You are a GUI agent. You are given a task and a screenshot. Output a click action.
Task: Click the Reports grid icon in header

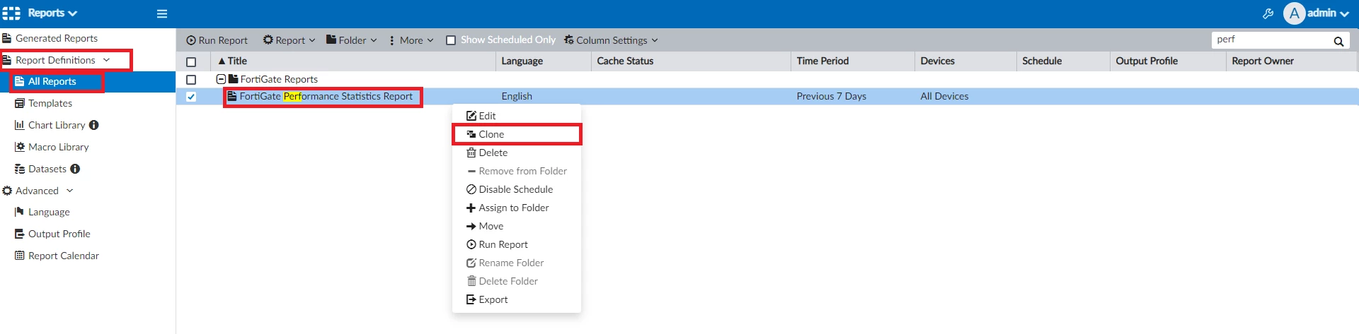(11, 13)
